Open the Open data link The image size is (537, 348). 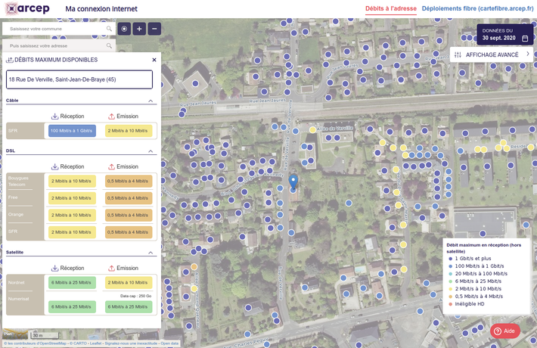click(x=169, y=343)
